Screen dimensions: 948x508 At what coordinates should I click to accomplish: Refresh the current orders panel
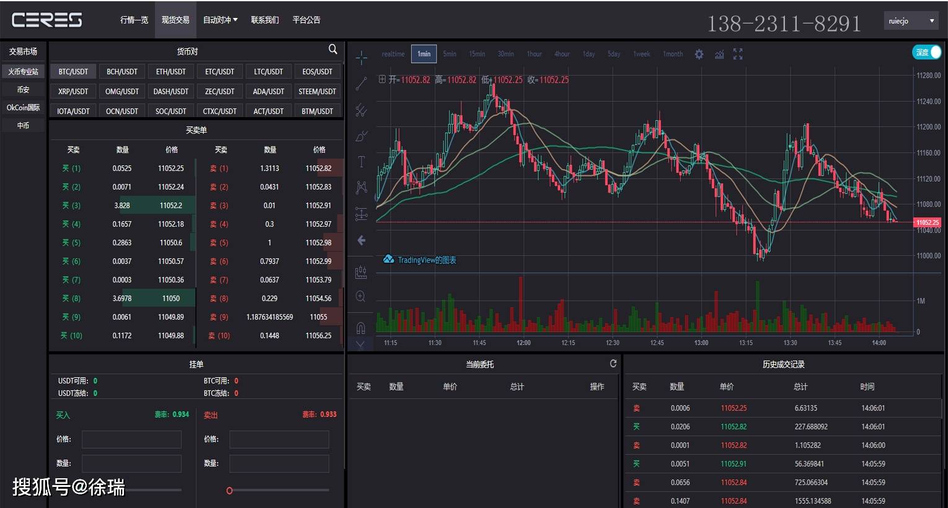point(613,364)
